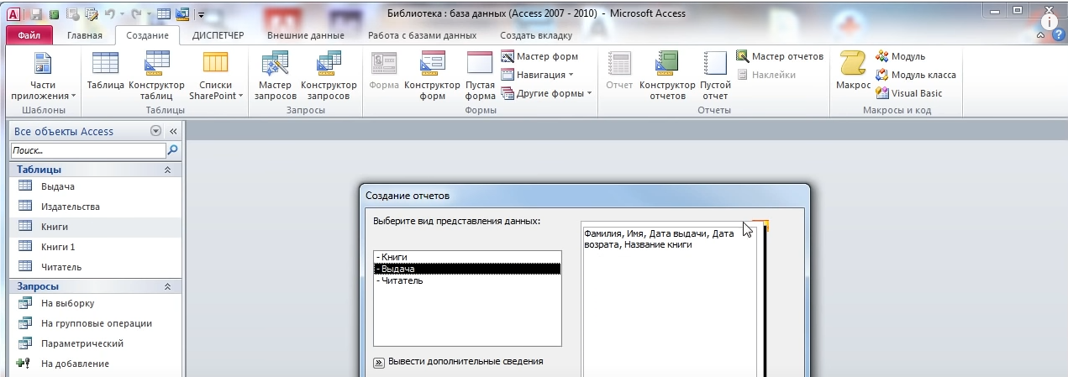This screenshot has width=1068, height=377.
Task: Switch to the Главная tab
Action: (85, 35)
